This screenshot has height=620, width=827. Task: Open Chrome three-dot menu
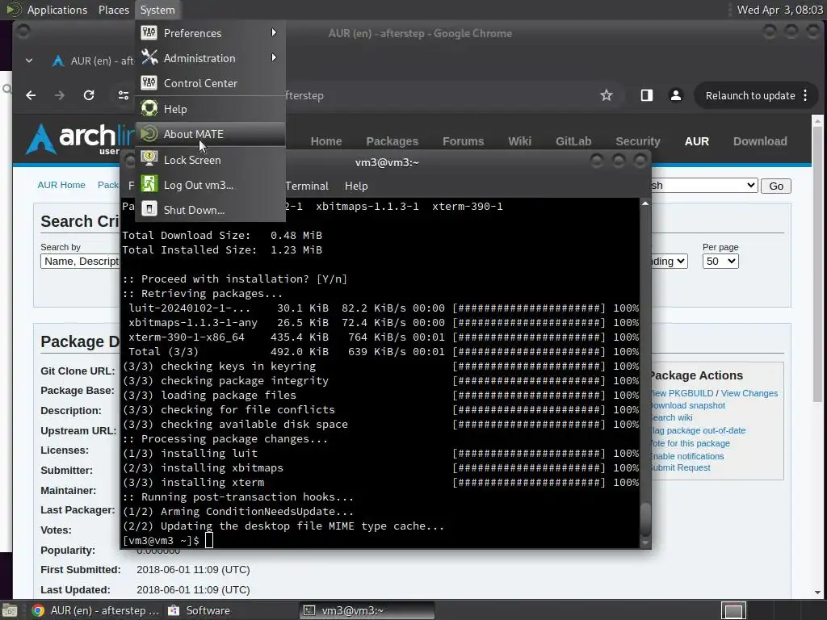click(x=805, y=95)
